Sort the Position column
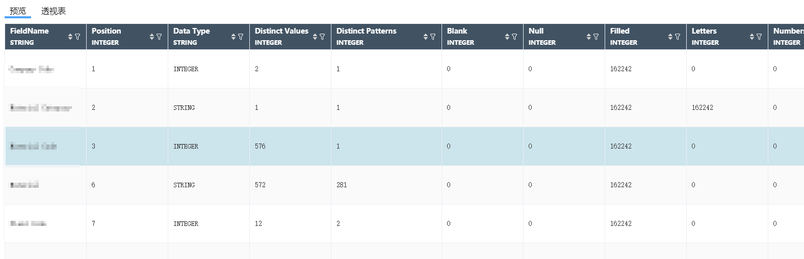 pyautogui.click(x=151, y=37)
